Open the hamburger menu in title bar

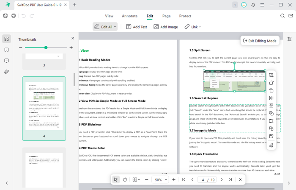pyautogui.click(x=262, y=5)
